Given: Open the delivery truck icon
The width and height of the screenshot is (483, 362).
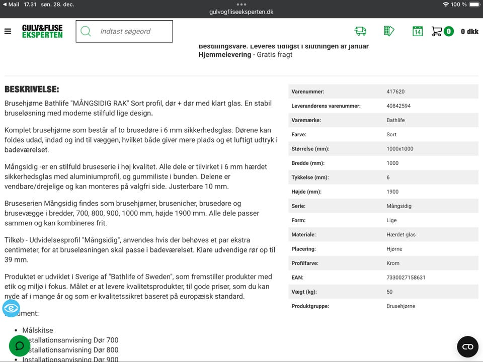Looking at the screenshot, I should coord(360,31).
